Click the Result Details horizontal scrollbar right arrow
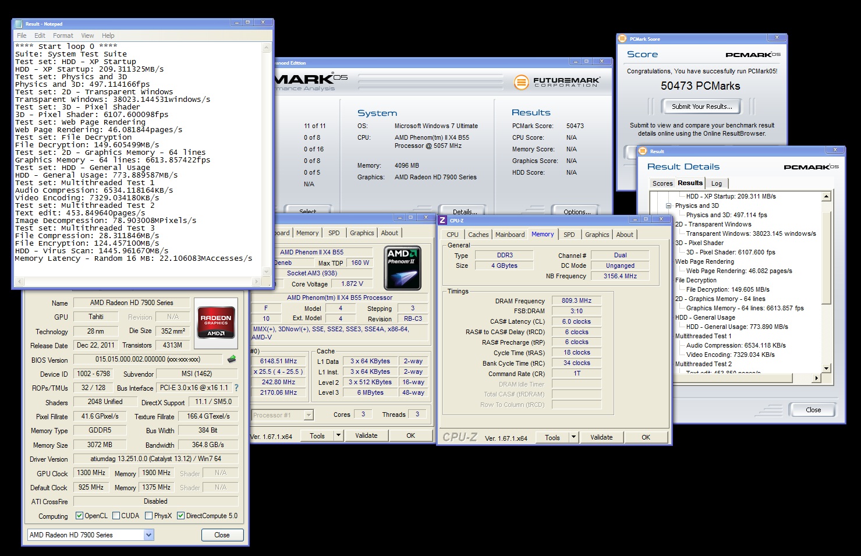This screenshot has height=556, width=861. click(x=816, y=378)
